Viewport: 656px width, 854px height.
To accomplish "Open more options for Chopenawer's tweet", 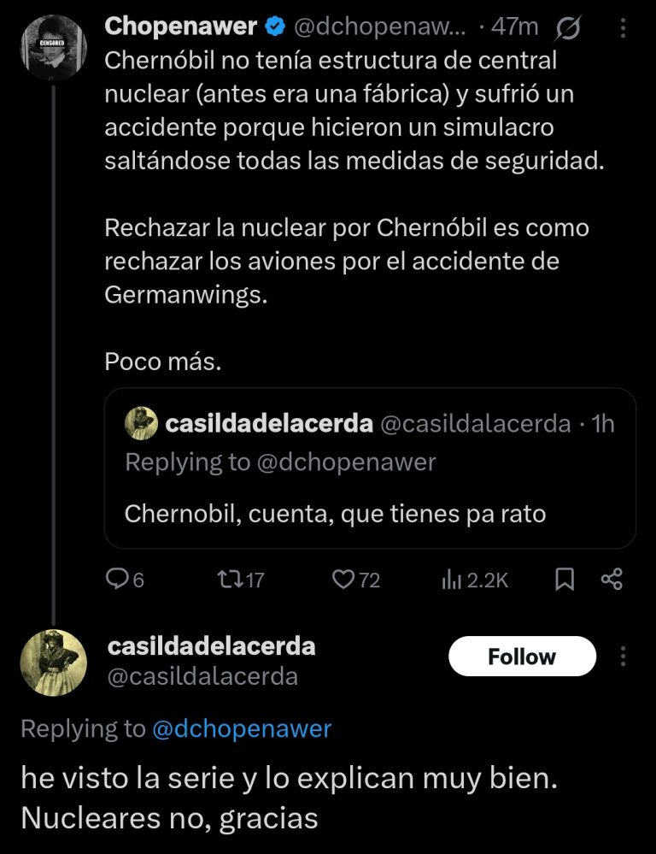I will [622, 28].
